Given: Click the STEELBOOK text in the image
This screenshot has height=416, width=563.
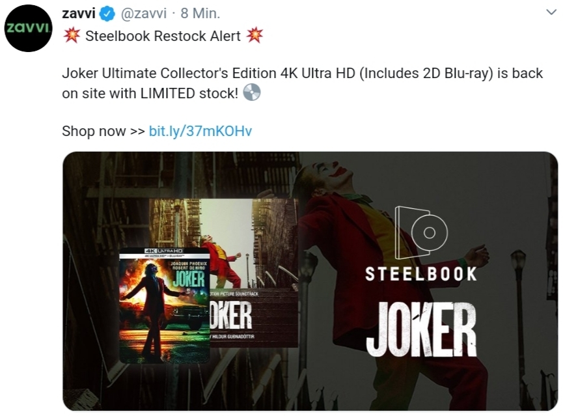Looking at the screenshot, I should click(x=421, y=273).
